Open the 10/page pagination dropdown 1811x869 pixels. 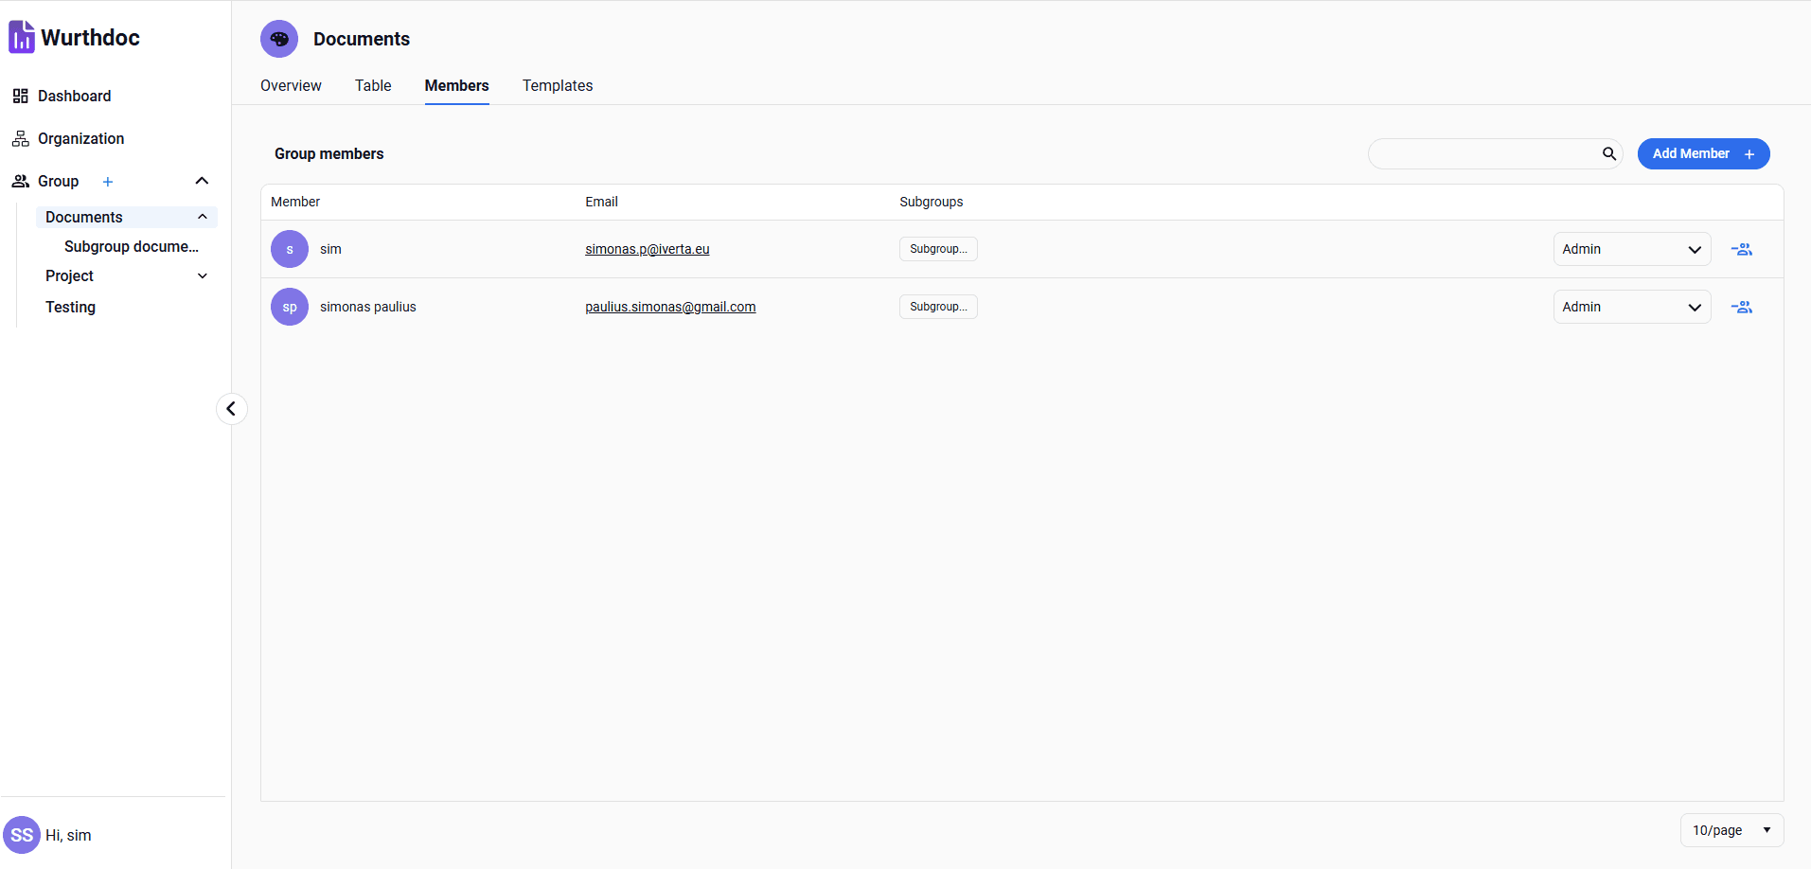[x=1731, y=830]
